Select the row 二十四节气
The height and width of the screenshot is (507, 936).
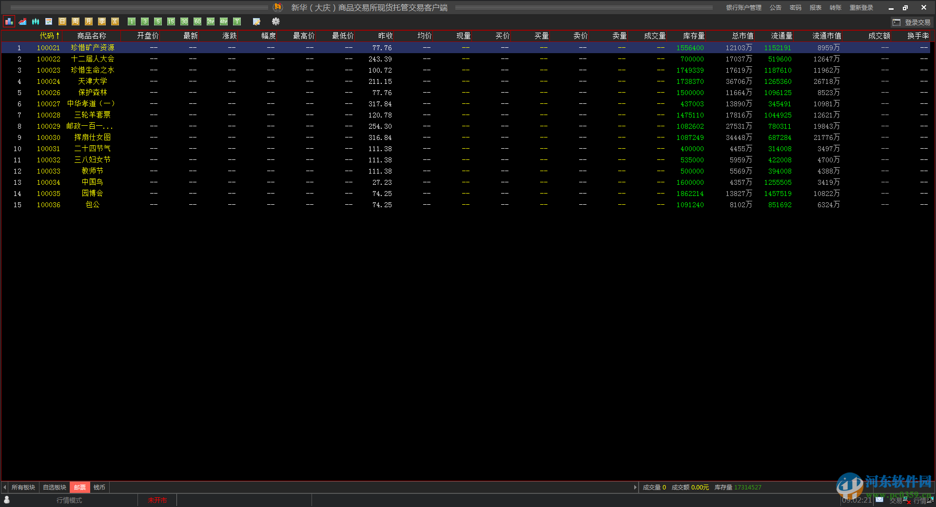click(466, 149)
